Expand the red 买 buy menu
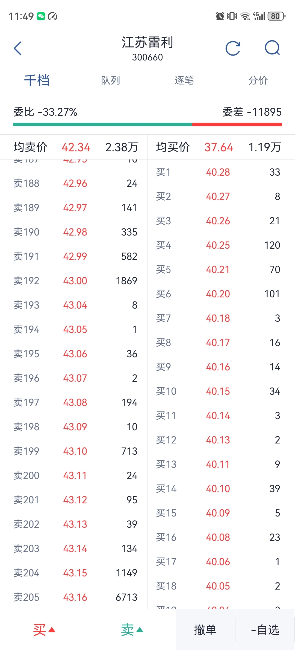 44,630
